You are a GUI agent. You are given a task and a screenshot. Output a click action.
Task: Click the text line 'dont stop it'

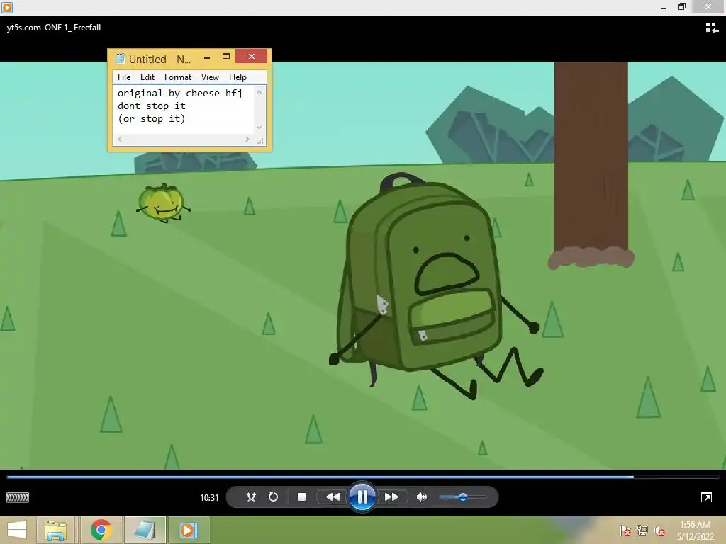coord(152,106)
